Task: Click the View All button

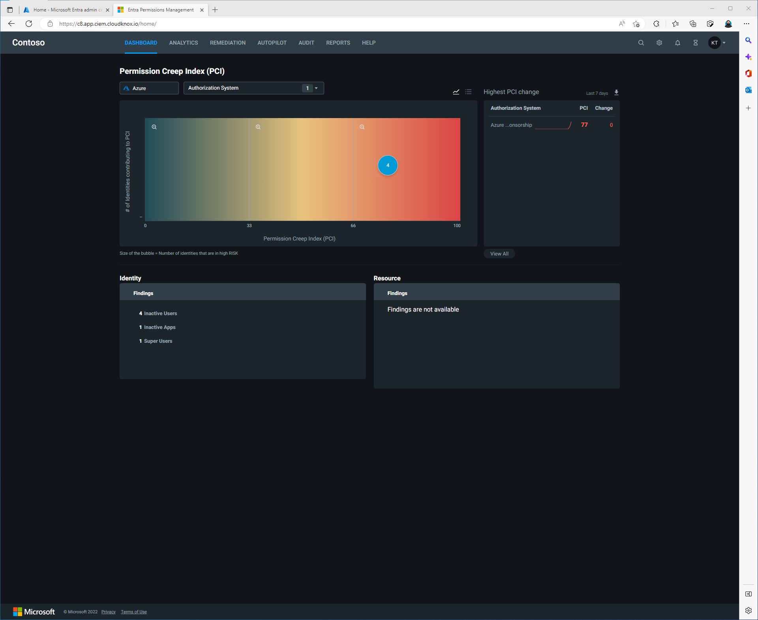Action: click(x=499, y=254)
